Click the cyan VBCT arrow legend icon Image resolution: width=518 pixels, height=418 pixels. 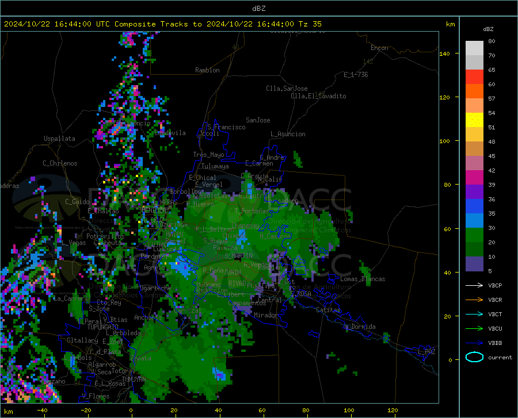click(474, 314)
